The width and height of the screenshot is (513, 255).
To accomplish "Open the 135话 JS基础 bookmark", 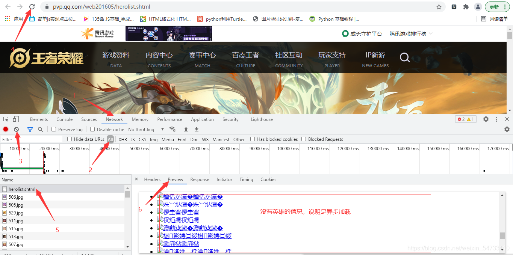I will click(x=108, y=19).
